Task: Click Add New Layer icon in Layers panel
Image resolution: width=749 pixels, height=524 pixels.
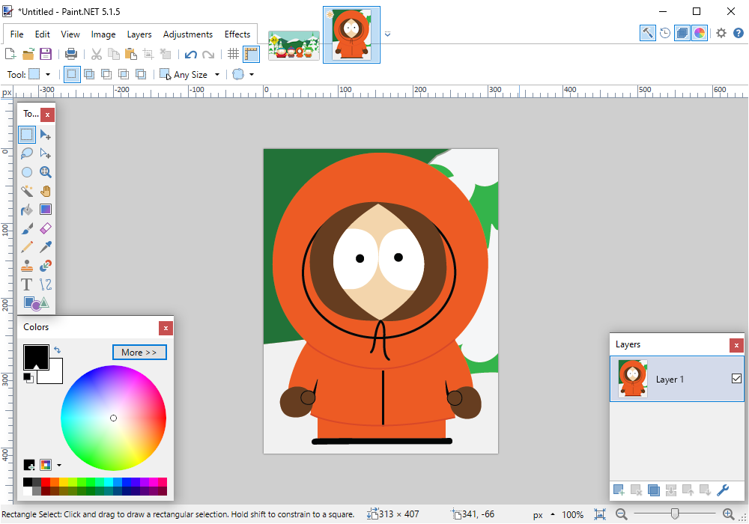Action: pos(619,490)
